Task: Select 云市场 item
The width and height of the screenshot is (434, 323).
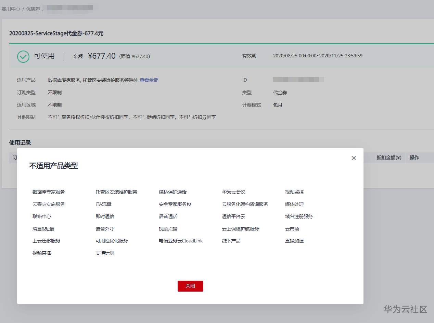Action: pos(292,229)
